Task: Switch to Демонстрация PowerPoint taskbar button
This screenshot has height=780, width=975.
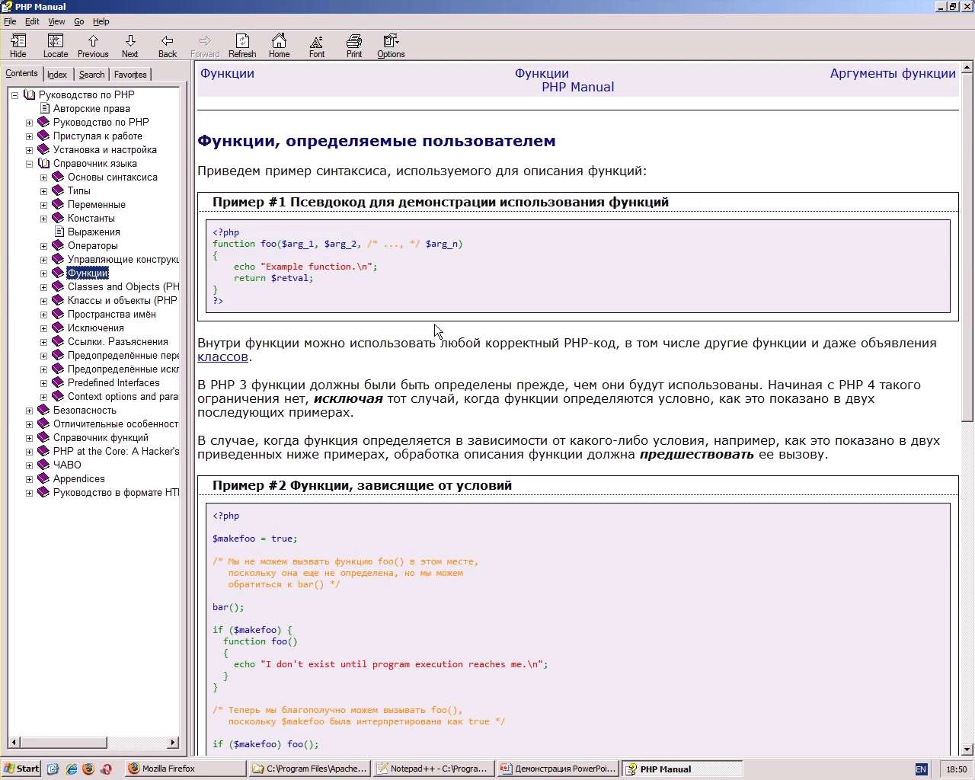Action: point(558,769)
